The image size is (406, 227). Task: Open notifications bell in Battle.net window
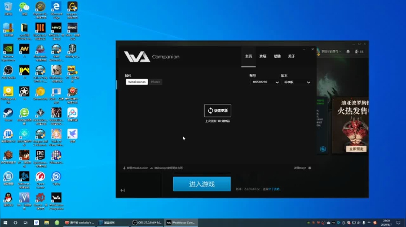pos(348,52)
